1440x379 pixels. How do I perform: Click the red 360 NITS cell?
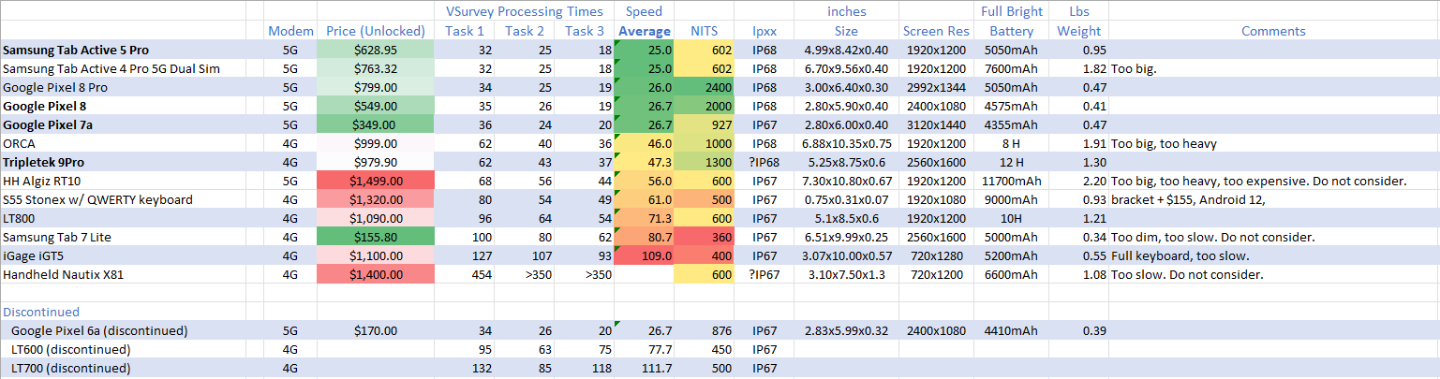coord(703,237)
